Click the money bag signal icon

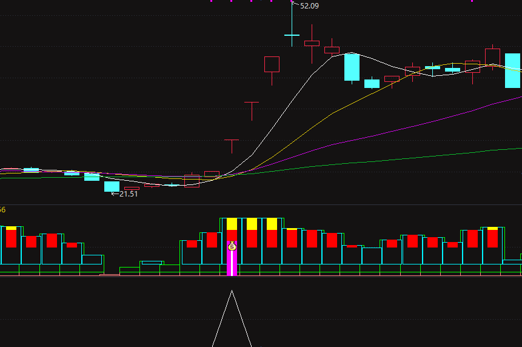(232, 246)
